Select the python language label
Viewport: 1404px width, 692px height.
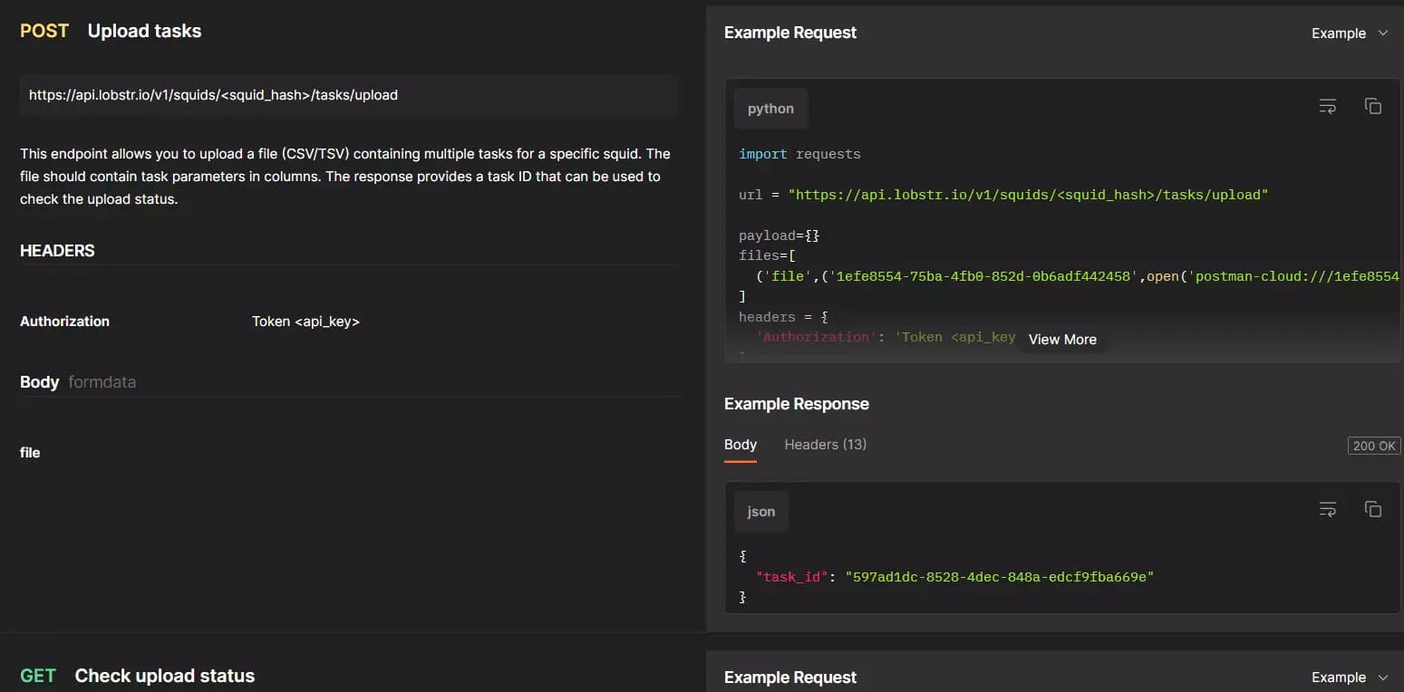point(770,109)
